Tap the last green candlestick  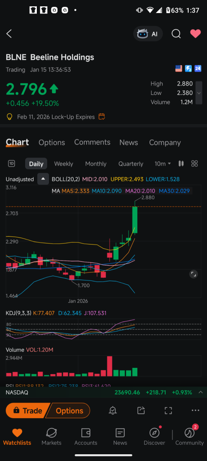click(x=135, y=220)
